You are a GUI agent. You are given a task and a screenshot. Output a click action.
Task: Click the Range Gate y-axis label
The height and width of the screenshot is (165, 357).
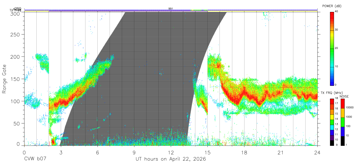[4, 79]
